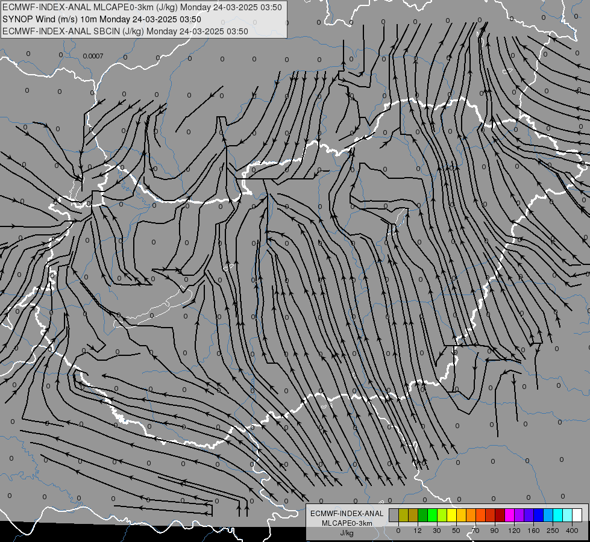Click the olive-yellow legend swatch above 0
Viewport: 590px width, 542px height.
point(403,516)
